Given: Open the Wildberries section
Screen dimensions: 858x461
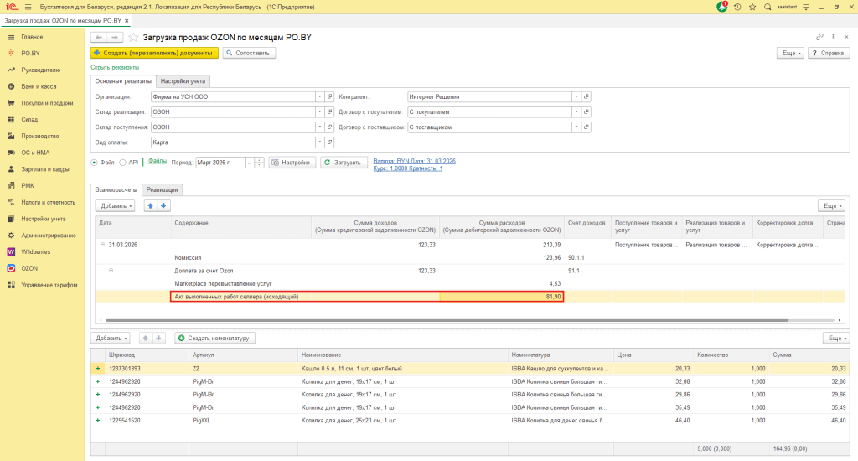Looking at the screenshot, I should coord(35,251).
